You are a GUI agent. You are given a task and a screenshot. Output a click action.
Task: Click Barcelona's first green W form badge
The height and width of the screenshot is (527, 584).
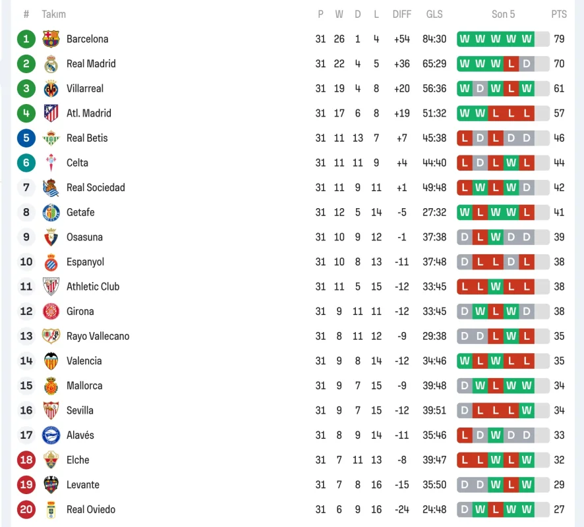[465, 39]
